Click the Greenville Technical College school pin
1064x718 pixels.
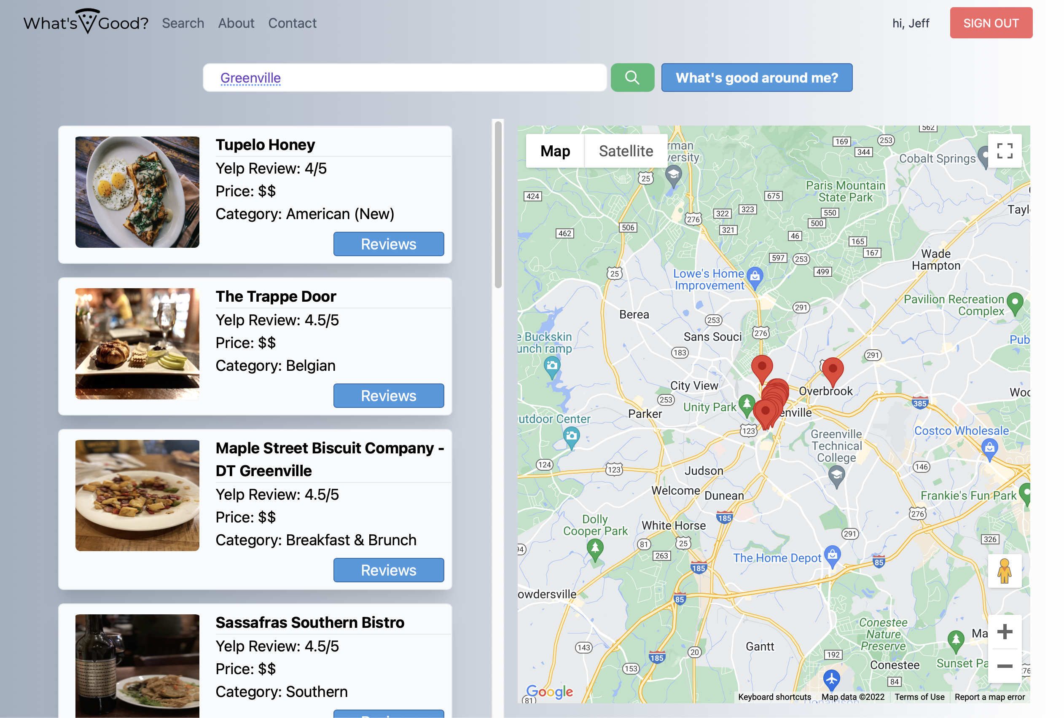coord(836,477)
